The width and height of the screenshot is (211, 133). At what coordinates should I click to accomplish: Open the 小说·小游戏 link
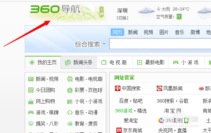coord(89,101)
